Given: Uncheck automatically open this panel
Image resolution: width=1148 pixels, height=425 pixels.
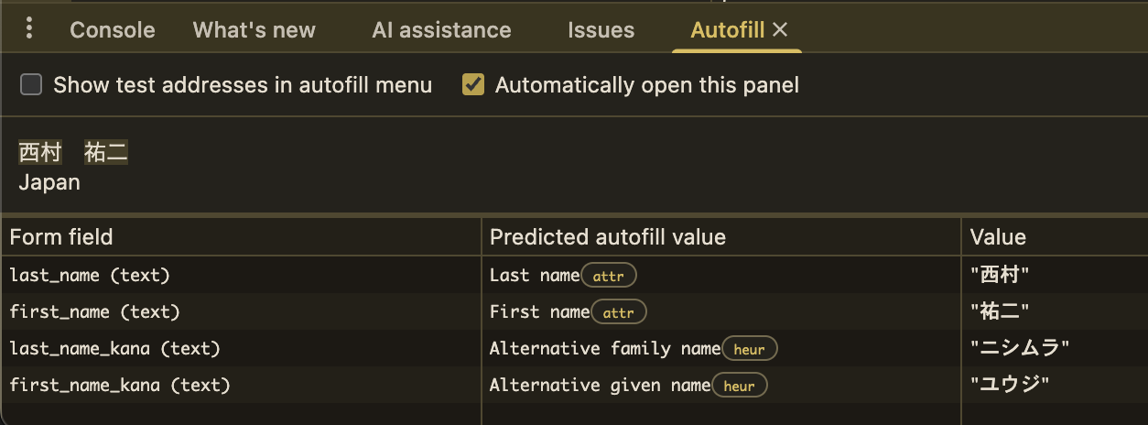Looking at the screenshot, I should pyautogui.click(x=473, y=85).
